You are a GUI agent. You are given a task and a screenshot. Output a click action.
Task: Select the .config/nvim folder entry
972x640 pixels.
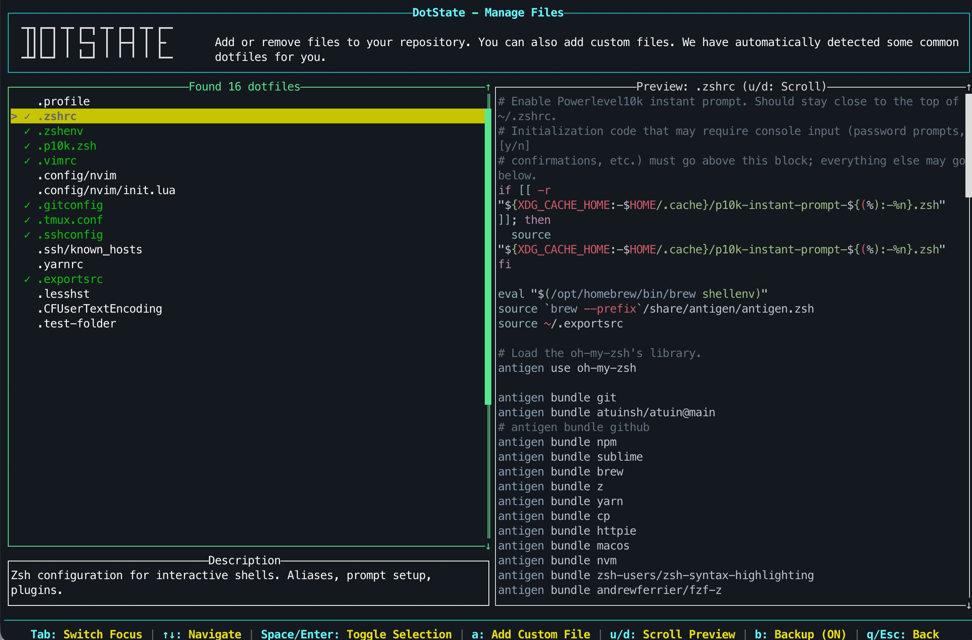(77, 176)
